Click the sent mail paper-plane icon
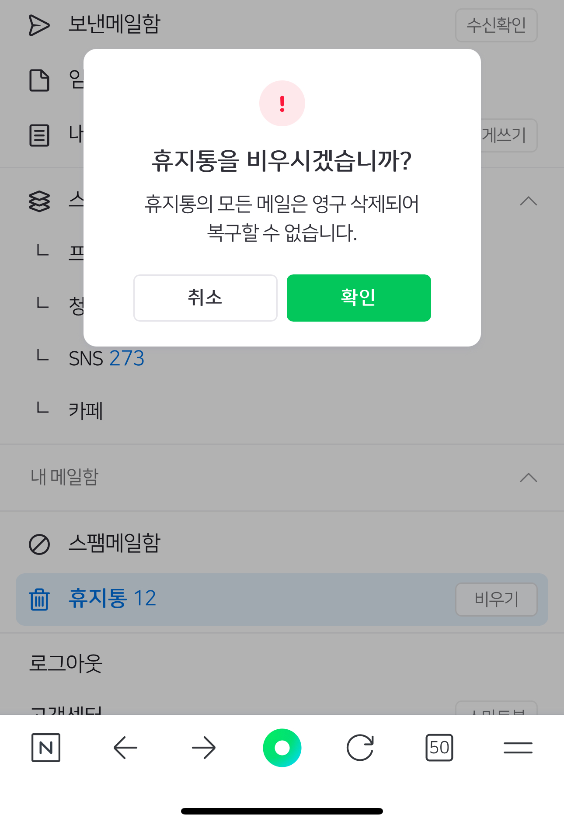 [x=39, y=25]
